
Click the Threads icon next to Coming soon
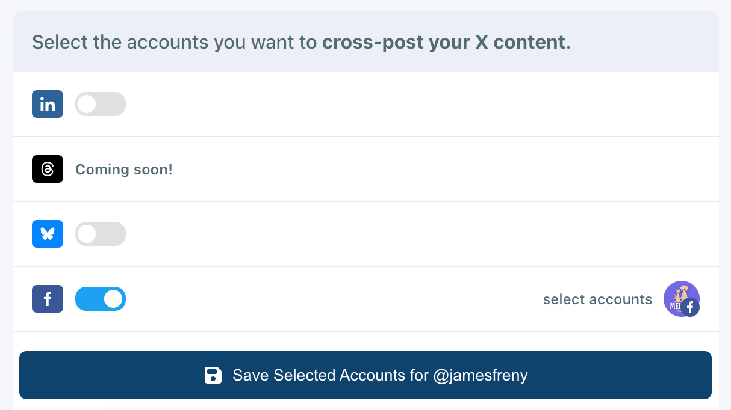(47, 169)
